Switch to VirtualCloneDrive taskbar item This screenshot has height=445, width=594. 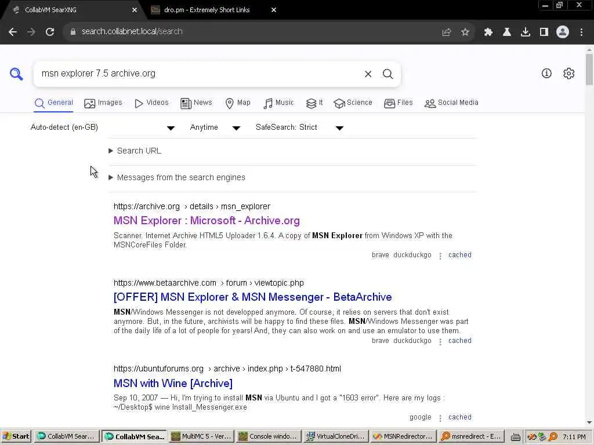(336, 437)
